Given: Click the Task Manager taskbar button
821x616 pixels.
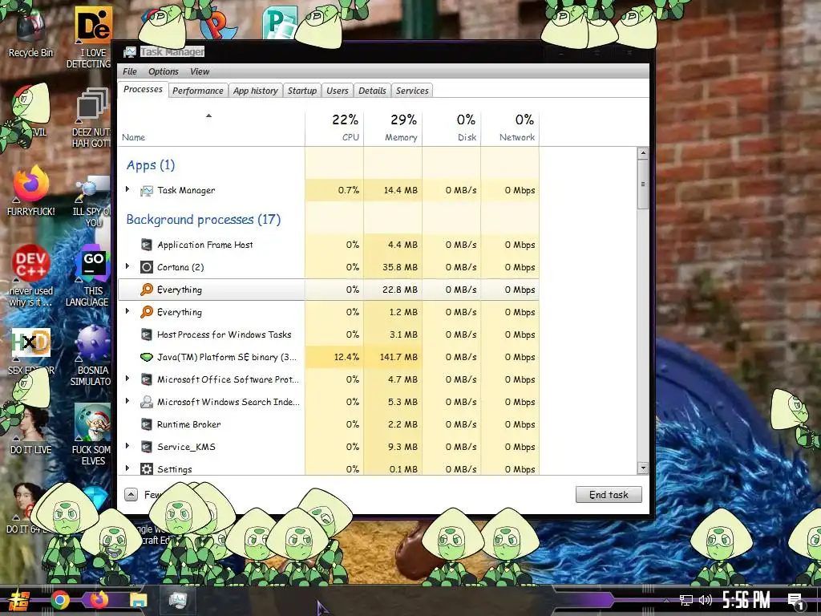Looking at the screenshot, I should click(x=177, y=600).
